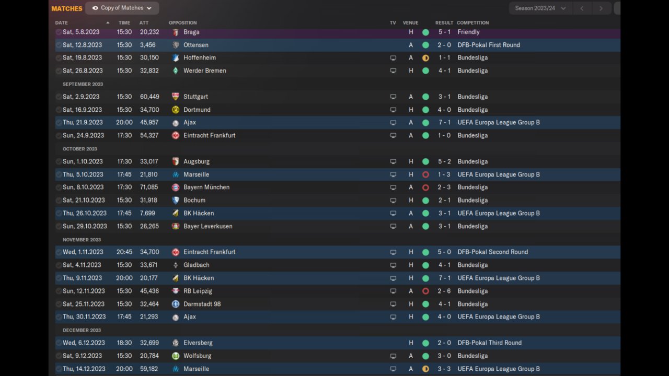Open the Copy of Matches view dropdown
This screenshot has height=376, width=669.
(122, 8)
